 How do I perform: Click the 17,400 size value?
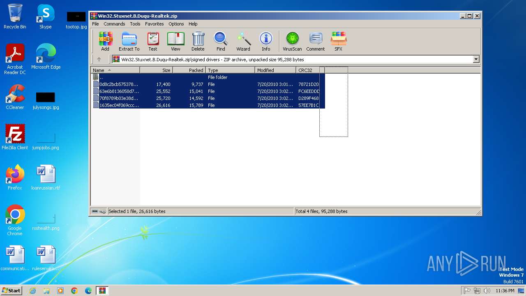(x=163, y=84)
